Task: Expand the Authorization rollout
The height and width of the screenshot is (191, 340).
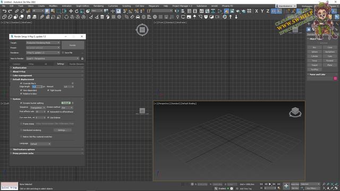Action: (x=47, y=68)
